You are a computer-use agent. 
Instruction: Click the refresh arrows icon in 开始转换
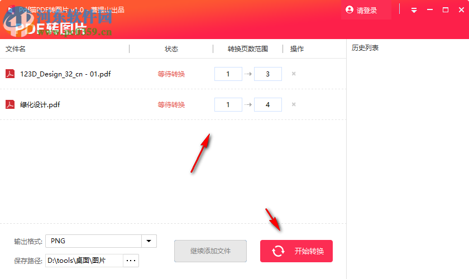(x=278, y=251)
